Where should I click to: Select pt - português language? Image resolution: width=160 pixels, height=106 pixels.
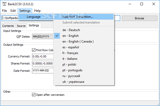coord(84,70)
